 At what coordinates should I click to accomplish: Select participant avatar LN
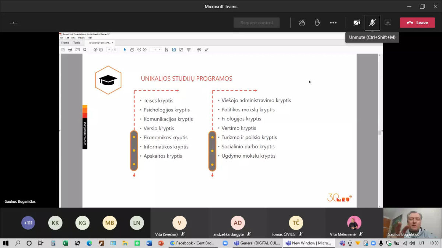point(137,223)
